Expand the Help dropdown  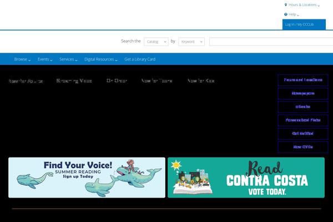tap(292, 14)
